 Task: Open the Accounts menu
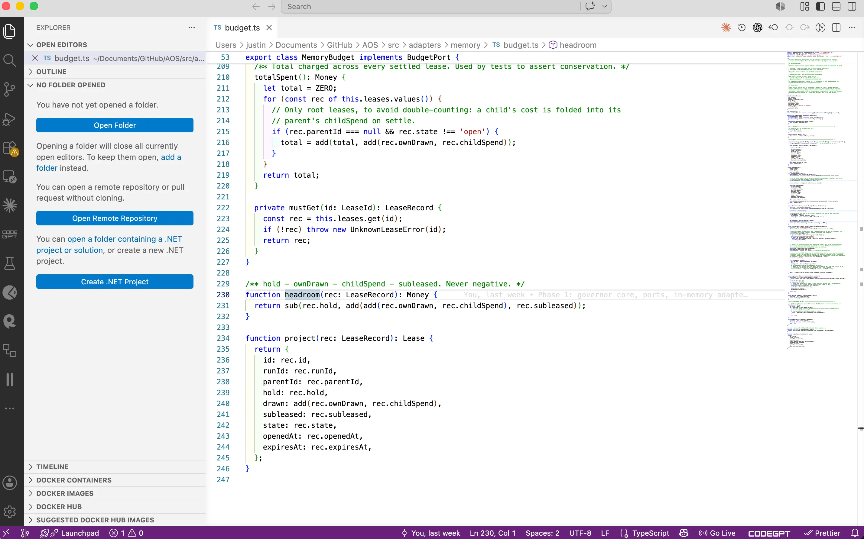pyautogui.click(x=10, y=483)
